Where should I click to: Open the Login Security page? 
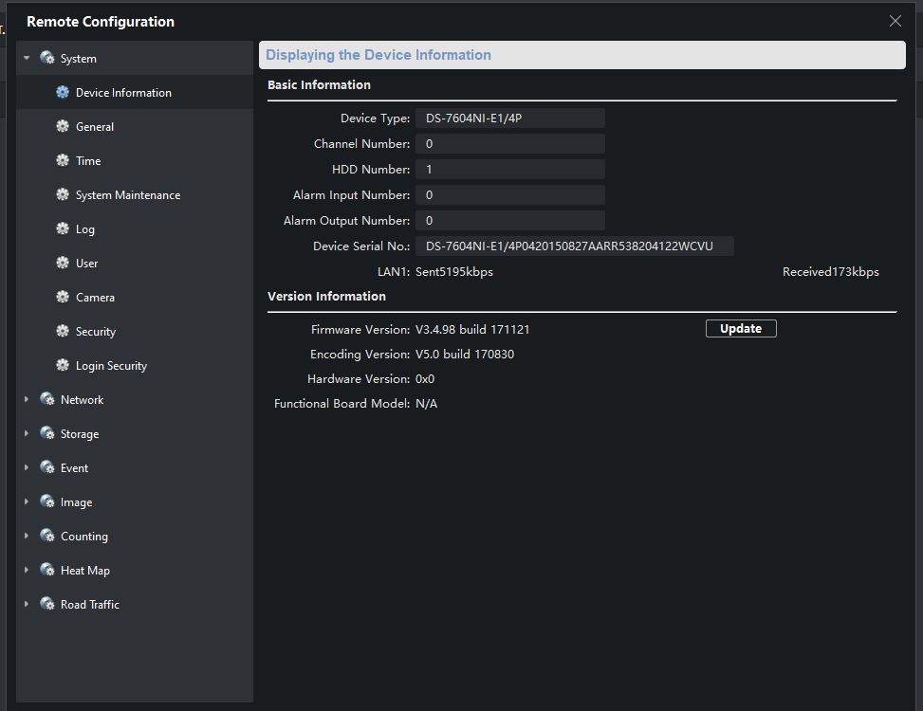pyautogui.click(x=111, y=366)
